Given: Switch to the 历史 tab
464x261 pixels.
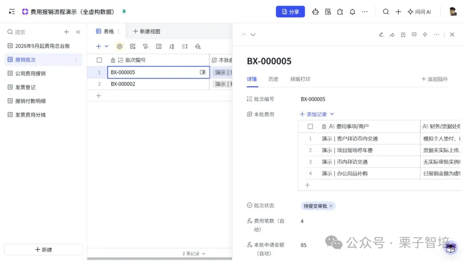Looking at the screenshot, I should pyautogui.click(x=273, y=79).
